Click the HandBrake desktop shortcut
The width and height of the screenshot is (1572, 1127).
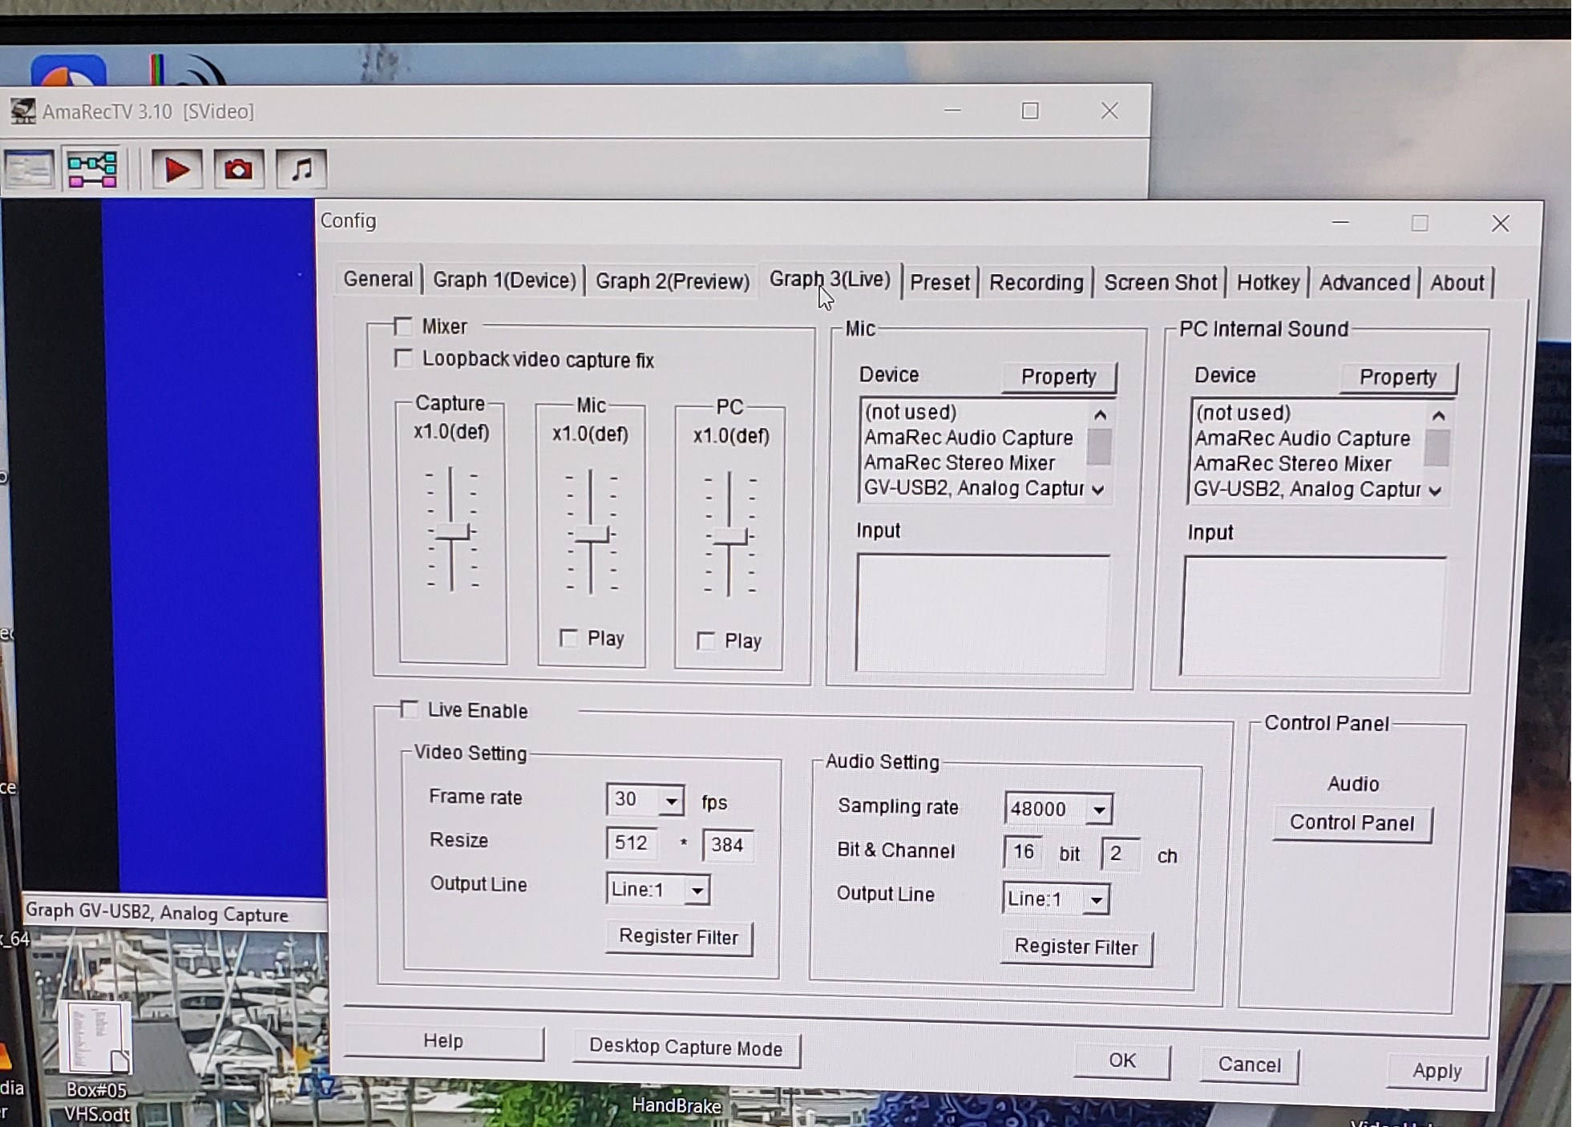tap(677, 1105)
